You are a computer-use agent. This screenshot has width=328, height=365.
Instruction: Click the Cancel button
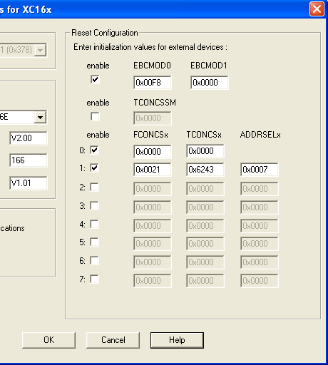click(113, 340)
